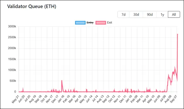The image size is (184, 109).
Task: Click the 1500k y-axis label
Action: pos(12,59)
